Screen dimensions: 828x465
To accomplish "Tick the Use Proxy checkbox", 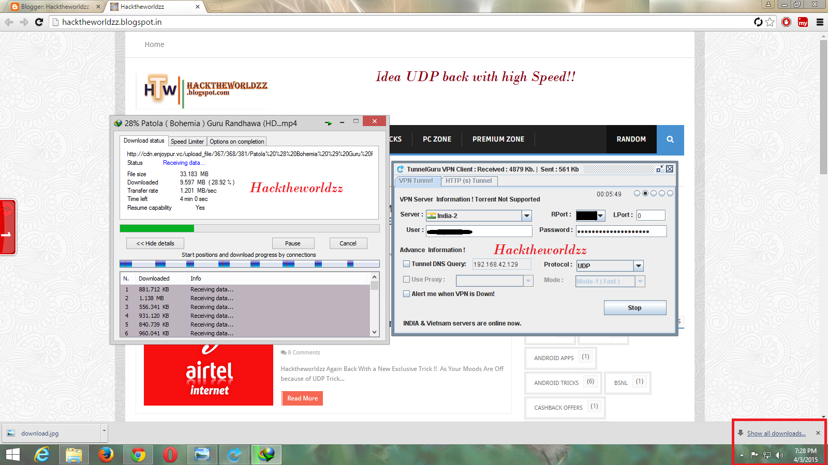I will pos(406,280).
